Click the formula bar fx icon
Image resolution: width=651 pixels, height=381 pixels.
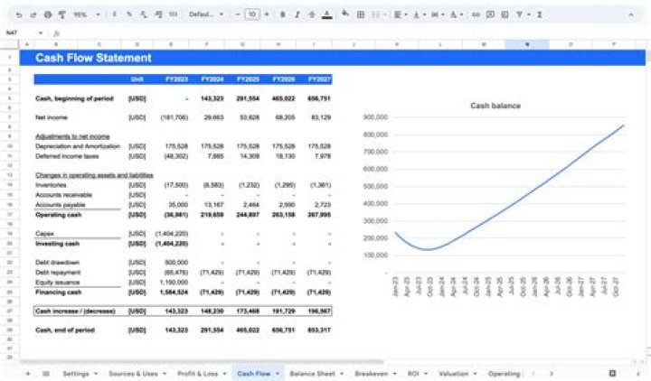(x=57, y=33)
